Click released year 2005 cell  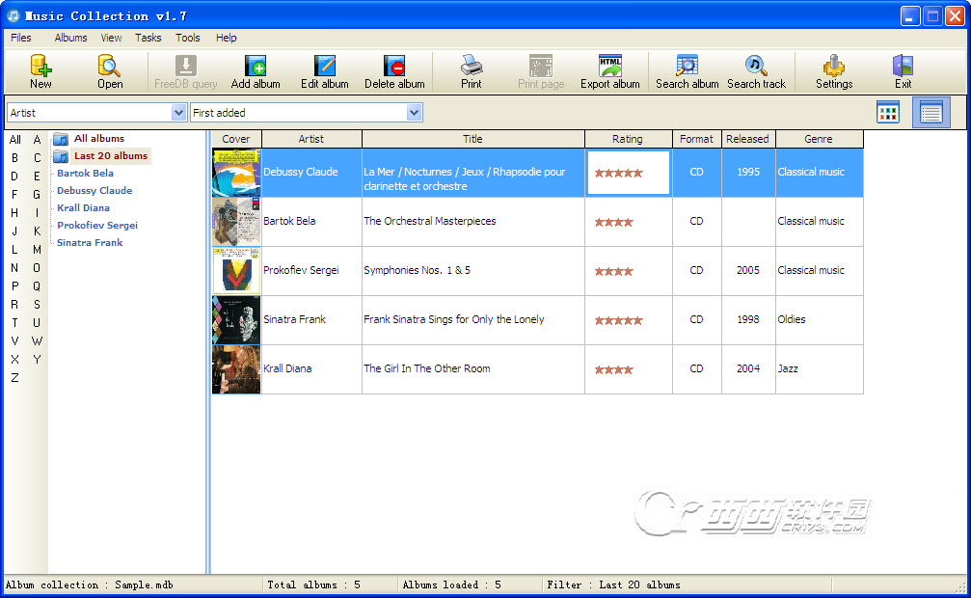pyautogui.click(x=748, y=270)
